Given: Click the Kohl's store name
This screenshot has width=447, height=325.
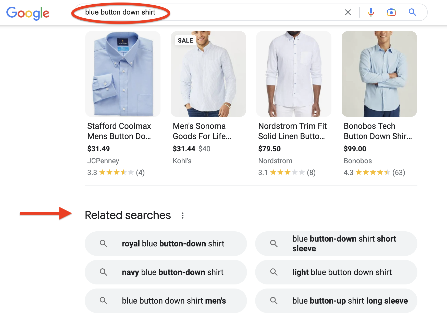Looking at the screenshot, I should [182, 161].
